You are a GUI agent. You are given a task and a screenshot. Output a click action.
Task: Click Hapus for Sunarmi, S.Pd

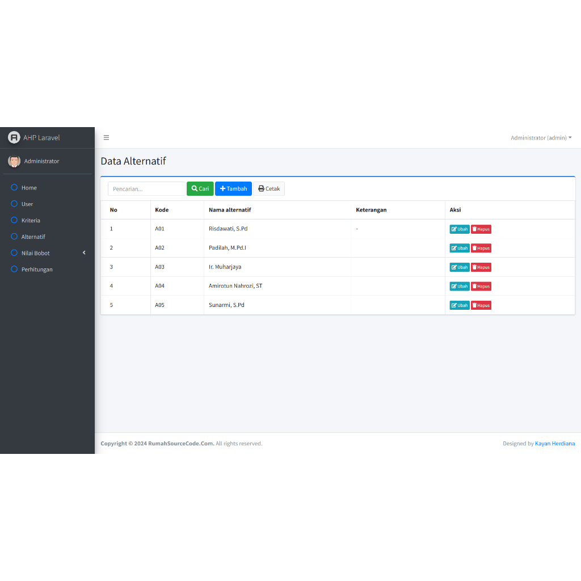point(481,305)
